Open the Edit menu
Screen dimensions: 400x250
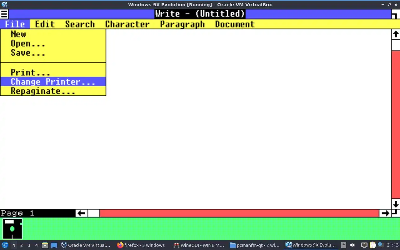[45, 24]
